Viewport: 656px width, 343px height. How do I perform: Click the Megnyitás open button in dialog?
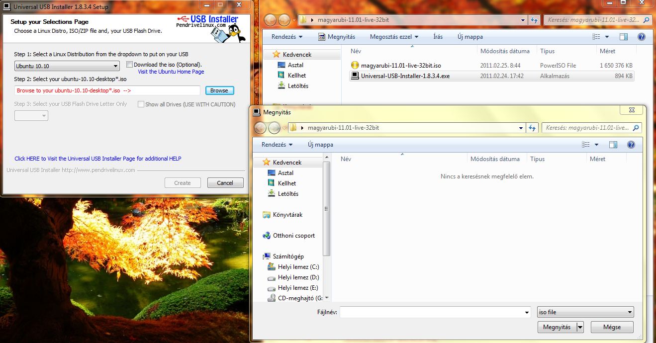[557, 327]
